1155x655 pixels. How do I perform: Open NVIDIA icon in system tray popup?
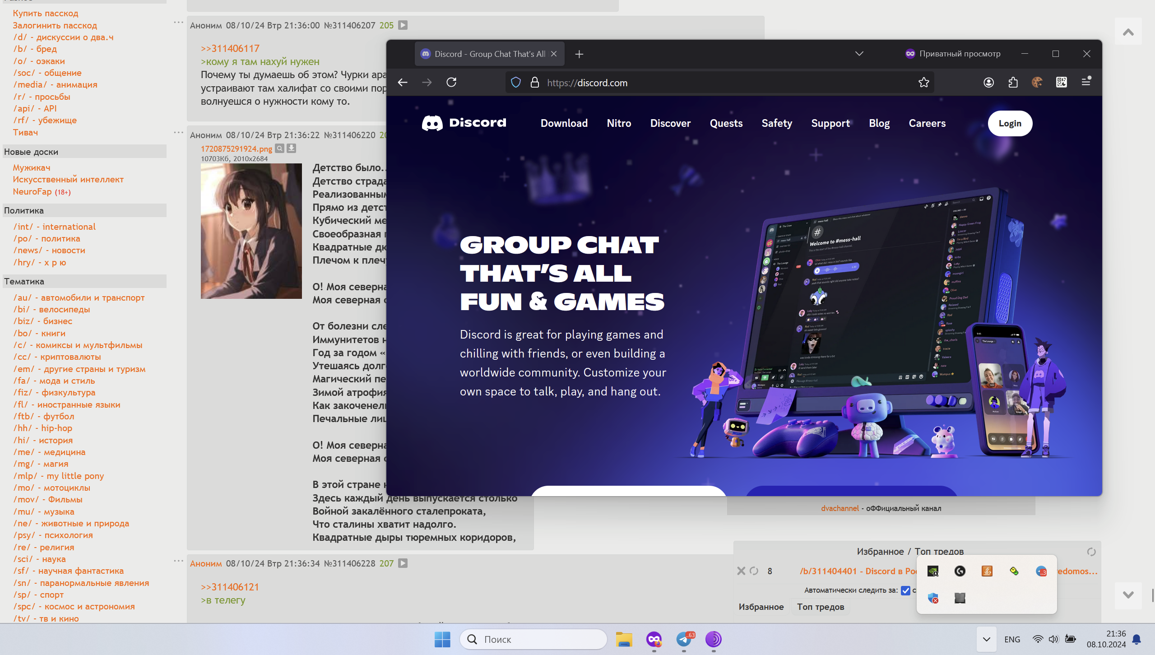point(933,571)
